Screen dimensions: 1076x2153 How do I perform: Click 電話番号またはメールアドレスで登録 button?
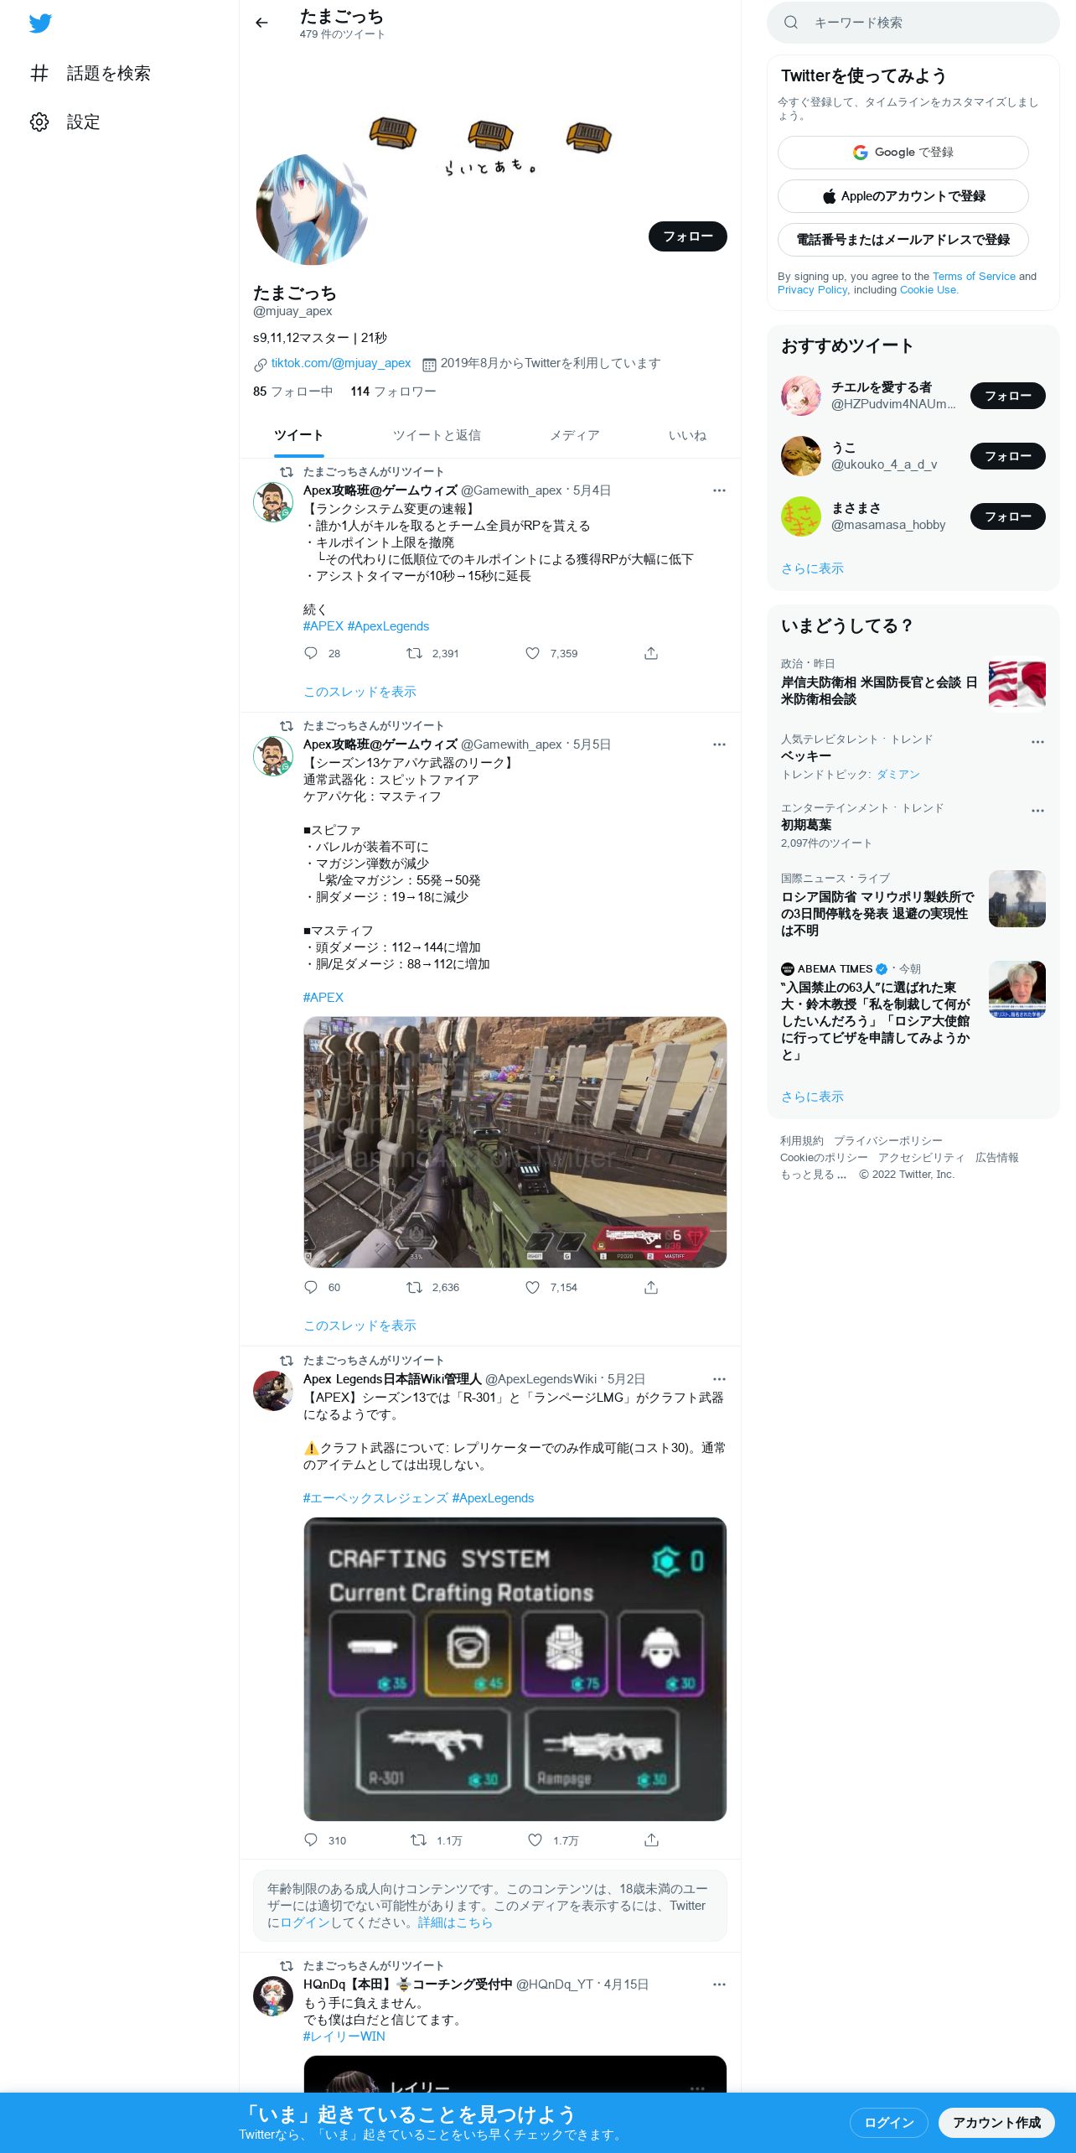(x=903, y=240)
